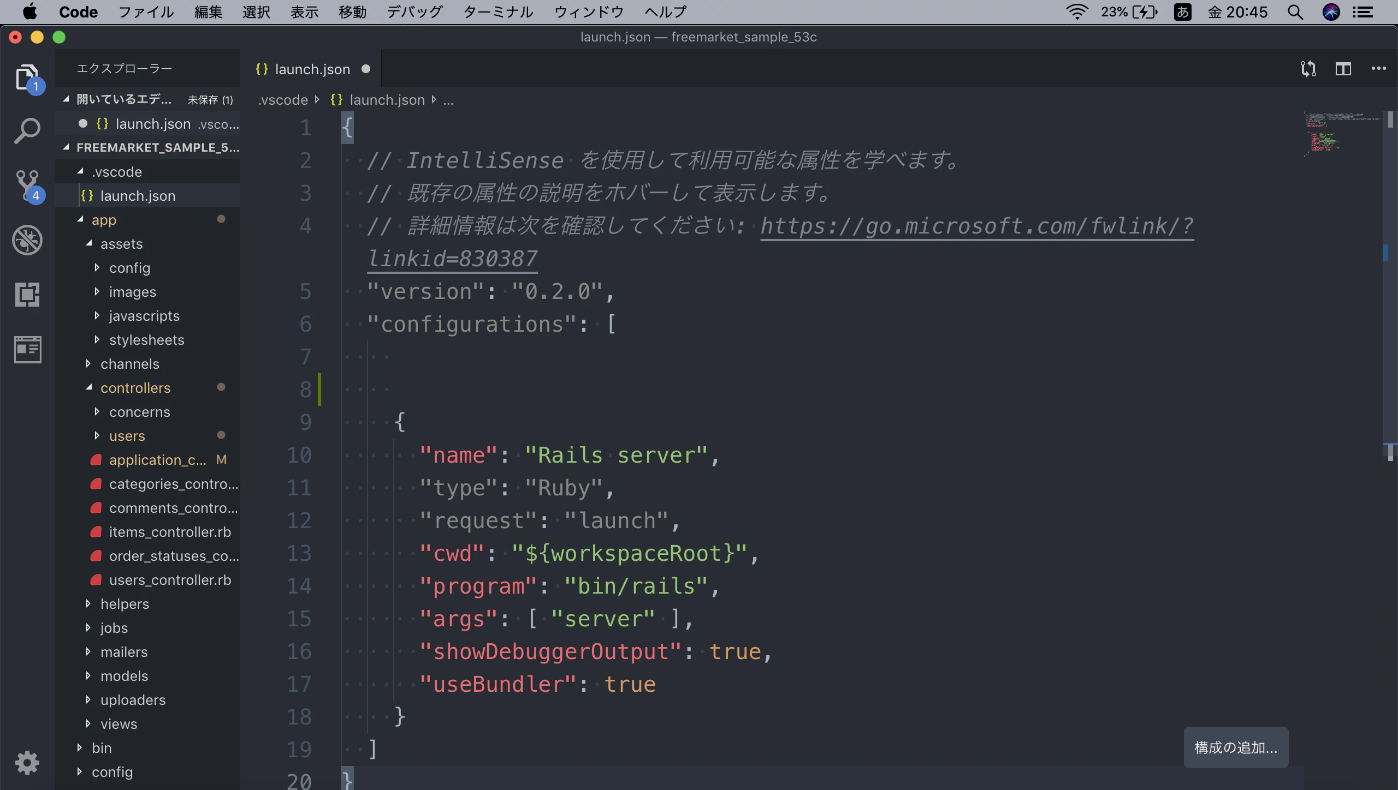
Task: Open the Manage gear settings icon
Action: coord(27,763)
